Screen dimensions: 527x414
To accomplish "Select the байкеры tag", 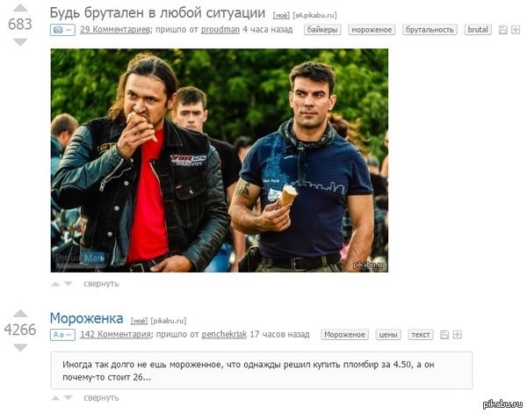I will (x=322, y=30).
